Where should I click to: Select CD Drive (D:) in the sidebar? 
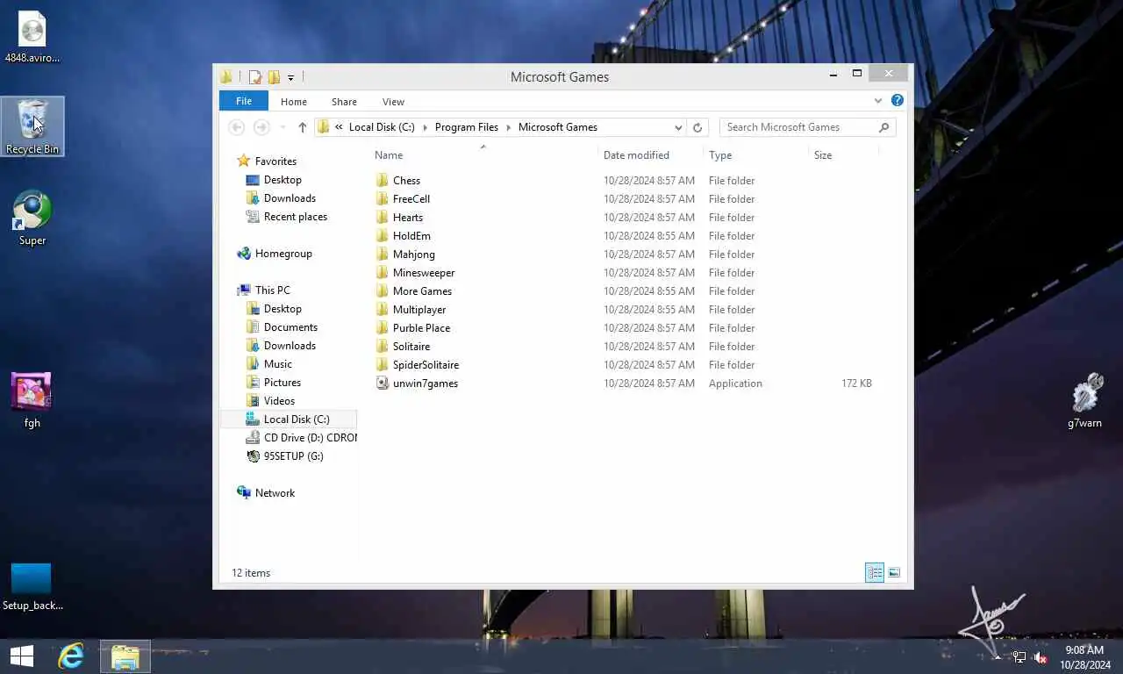(x=301, y=438)
